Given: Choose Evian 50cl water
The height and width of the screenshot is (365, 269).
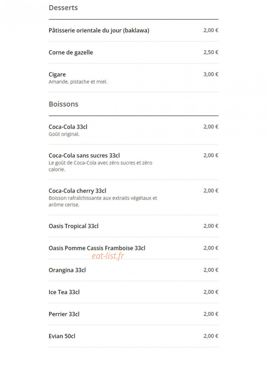Looking at the screenshot, I should 133,336.
